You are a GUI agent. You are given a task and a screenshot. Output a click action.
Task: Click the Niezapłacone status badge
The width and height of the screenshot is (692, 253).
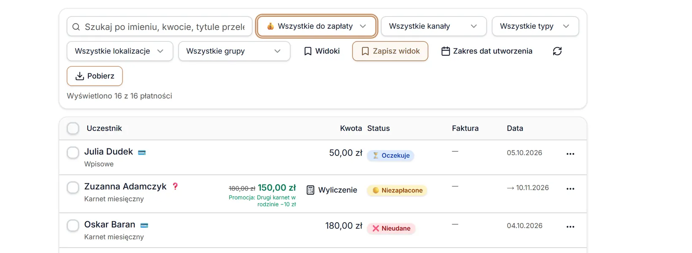coord(397,191)
